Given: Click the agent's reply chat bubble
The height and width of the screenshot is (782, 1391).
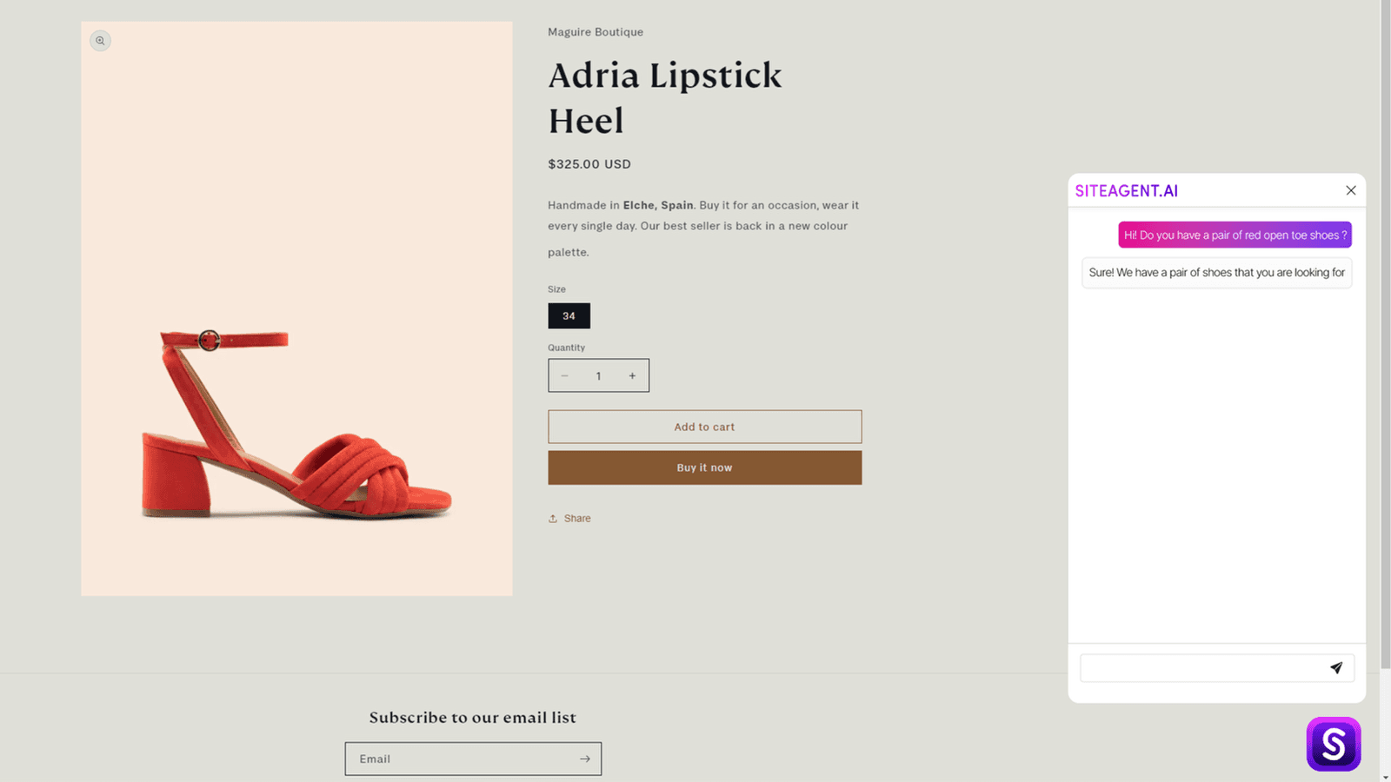Looking at the screenshot, I should tap(1215, 272).
